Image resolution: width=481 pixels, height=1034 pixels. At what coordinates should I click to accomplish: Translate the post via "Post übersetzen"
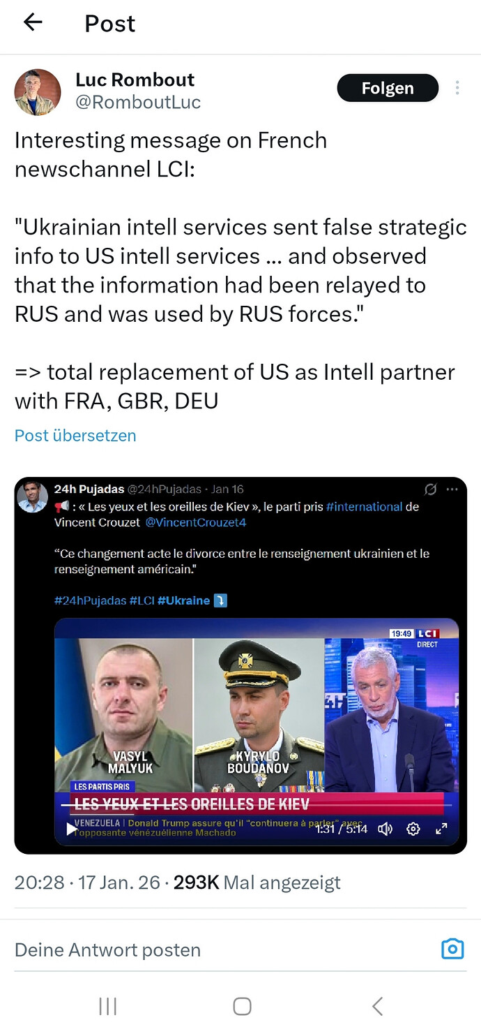(x=75, y=436)
